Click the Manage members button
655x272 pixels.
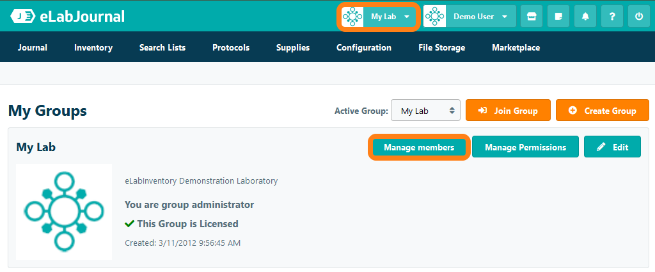[x=419, y=147]
